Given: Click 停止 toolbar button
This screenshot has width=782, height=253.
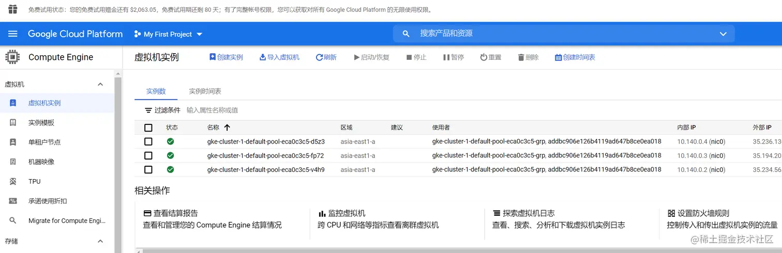Looking at the screenshot, I should tap(416, 57).
